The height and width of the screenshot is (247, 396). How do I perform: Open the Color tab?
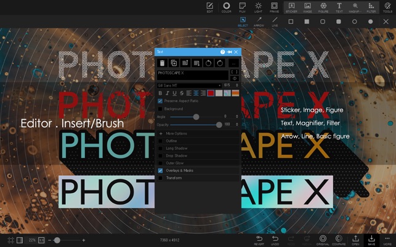pyautogui.click(x=226, y=7)
